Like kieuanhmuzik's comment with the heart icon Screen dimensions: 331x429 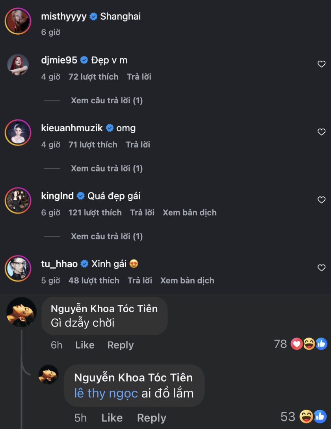[321, 132]
